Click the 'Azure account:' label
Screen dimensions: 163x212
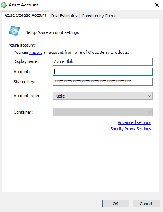coord(22,45)
